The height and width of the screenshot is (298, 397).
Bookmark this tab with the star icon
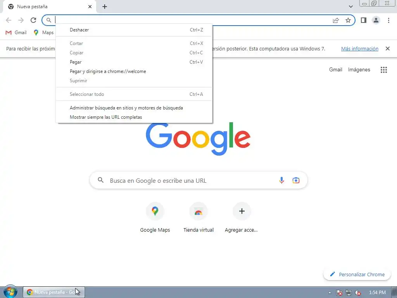click(x=348, y=20)
